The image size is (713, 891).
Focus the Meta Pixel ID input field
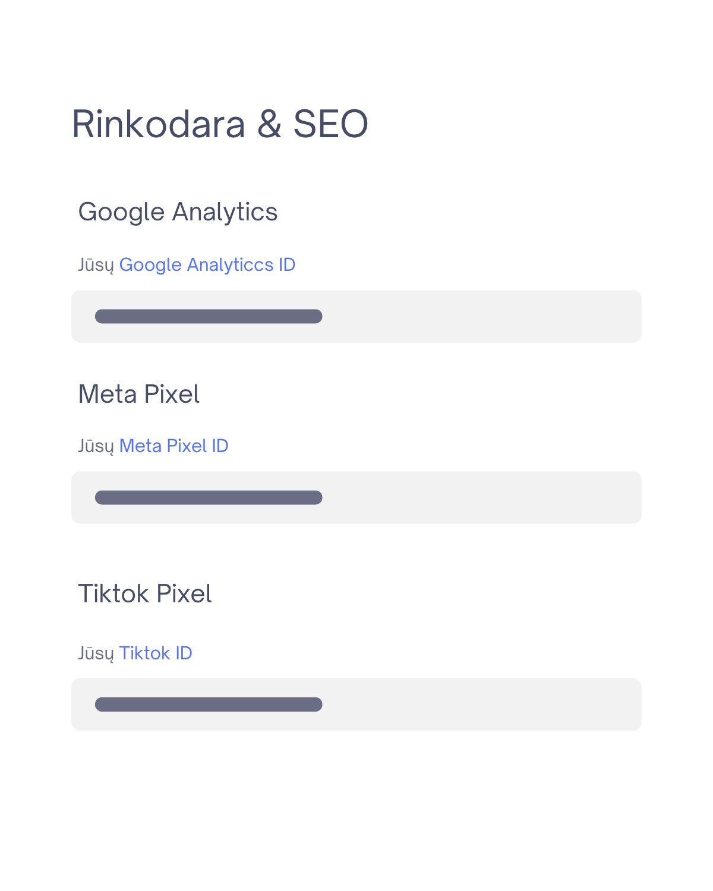(x=356, y=497)
